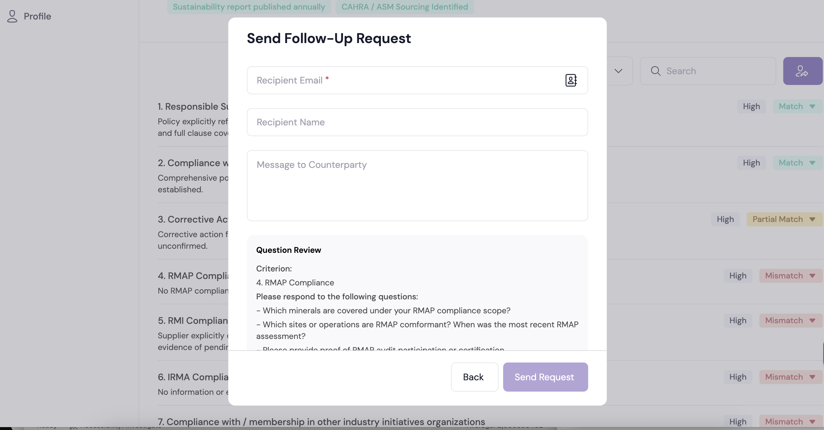Open the address book icon in Recipient Email
This screenshot has width=824, height=430.
click(571, 80)
